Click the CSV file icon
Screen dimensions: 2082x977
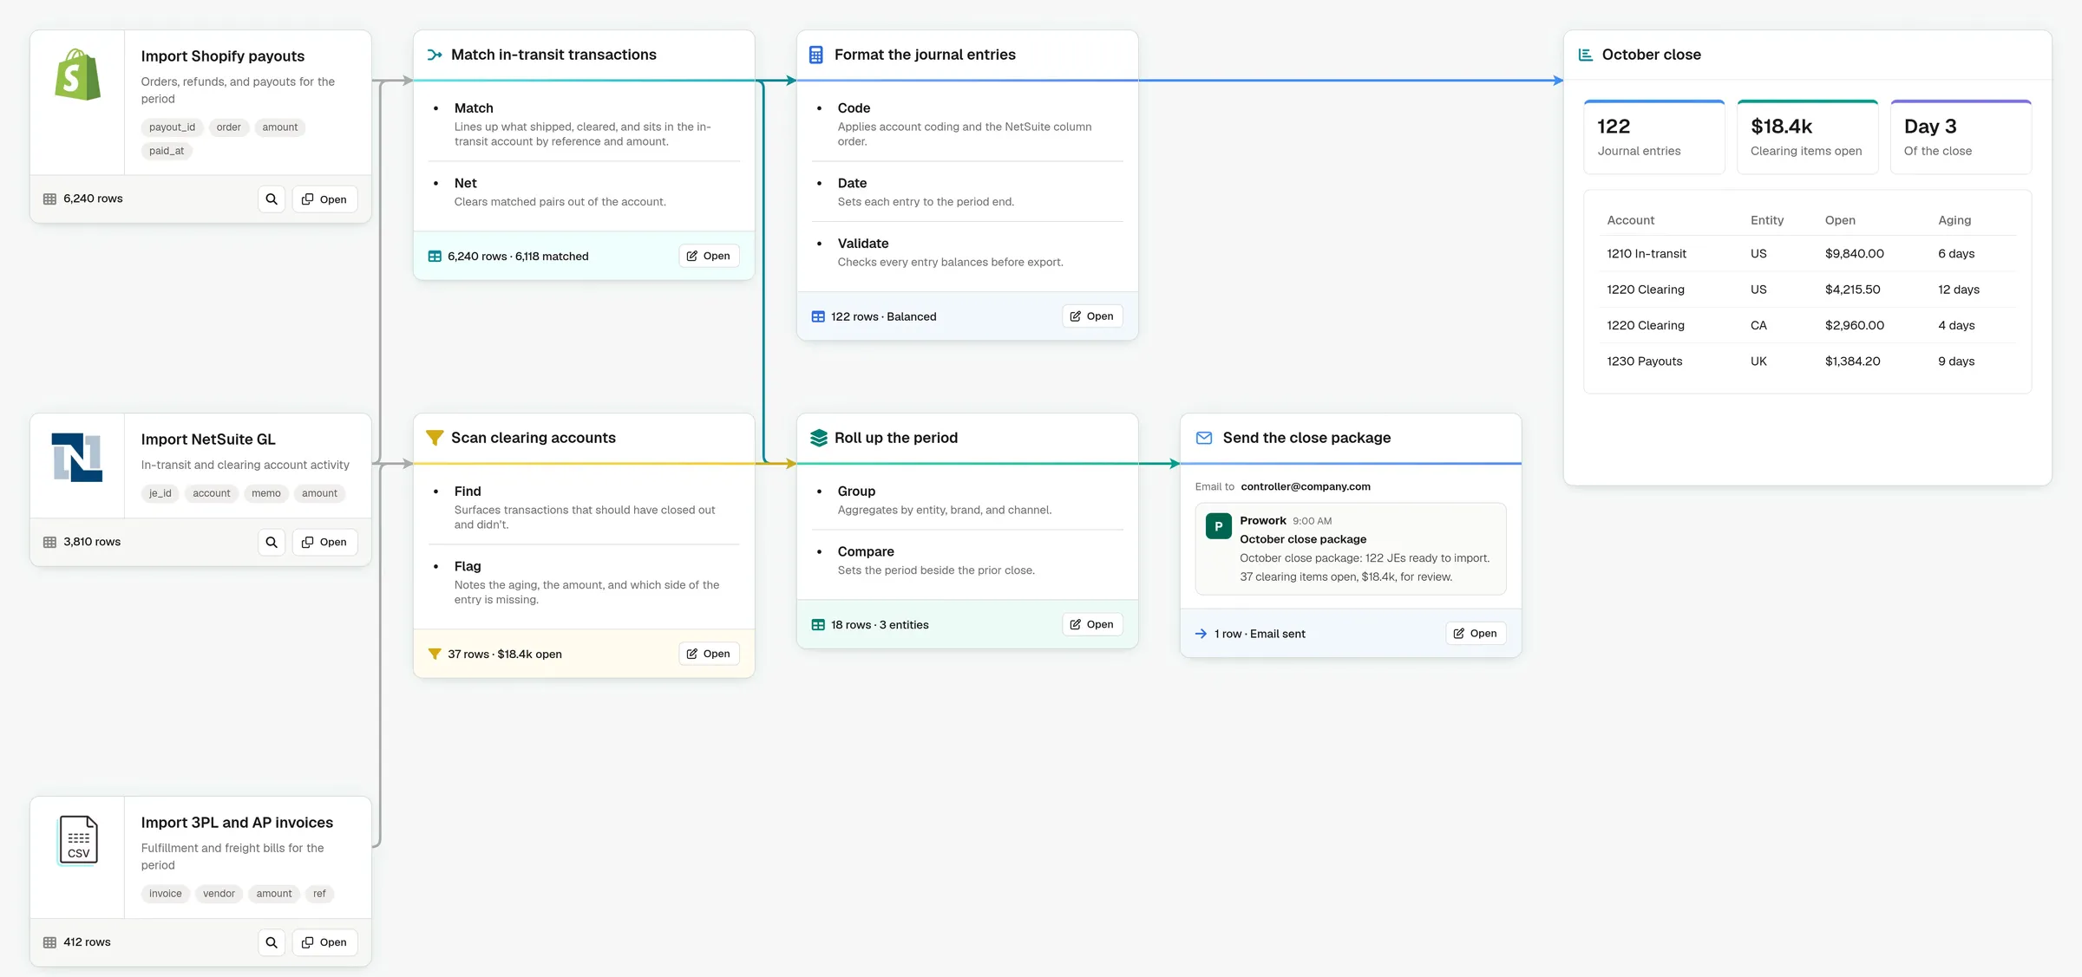(78, 839)
